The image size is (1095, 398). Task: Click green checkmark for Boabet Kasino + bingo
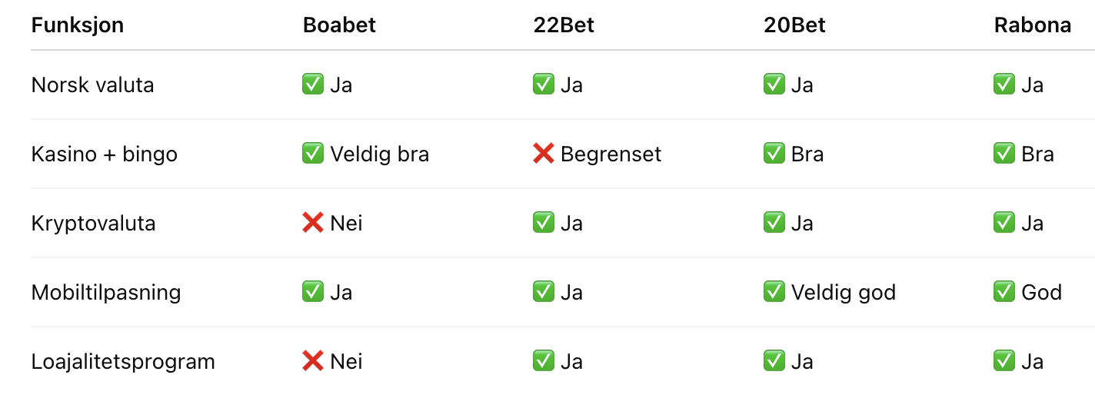(313, 154)
